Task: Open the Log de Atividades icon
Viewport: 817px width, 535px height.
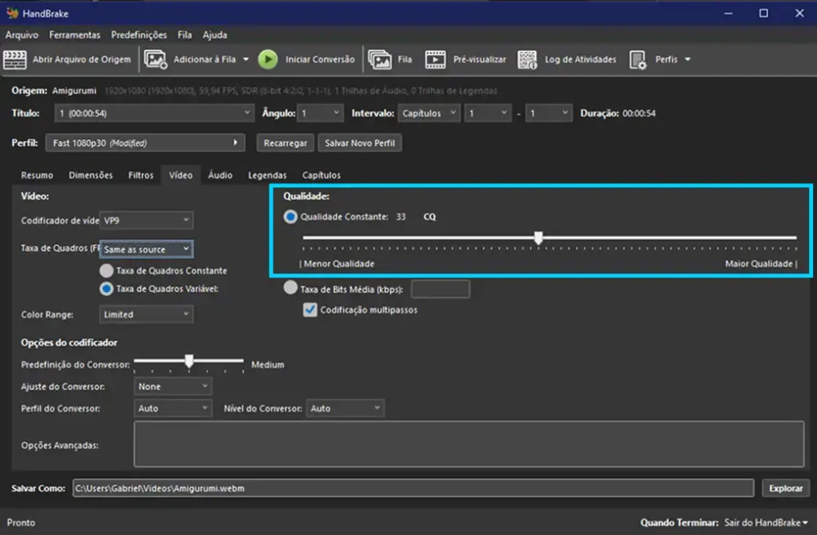Action: [x=527, y=60]
